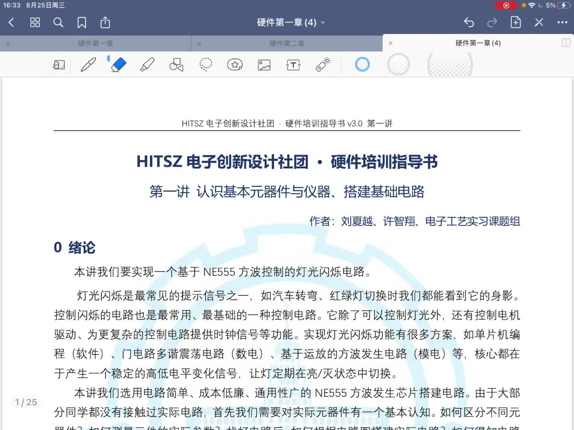The image size is (574, 430).
Task: Select the Highlighter tool
Action: click(147, 64)
